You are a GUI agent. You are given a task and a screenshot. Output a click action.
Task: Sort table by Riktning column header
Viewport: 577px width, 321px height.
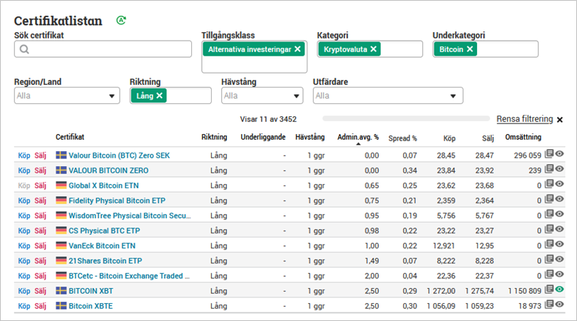point(214,137)
